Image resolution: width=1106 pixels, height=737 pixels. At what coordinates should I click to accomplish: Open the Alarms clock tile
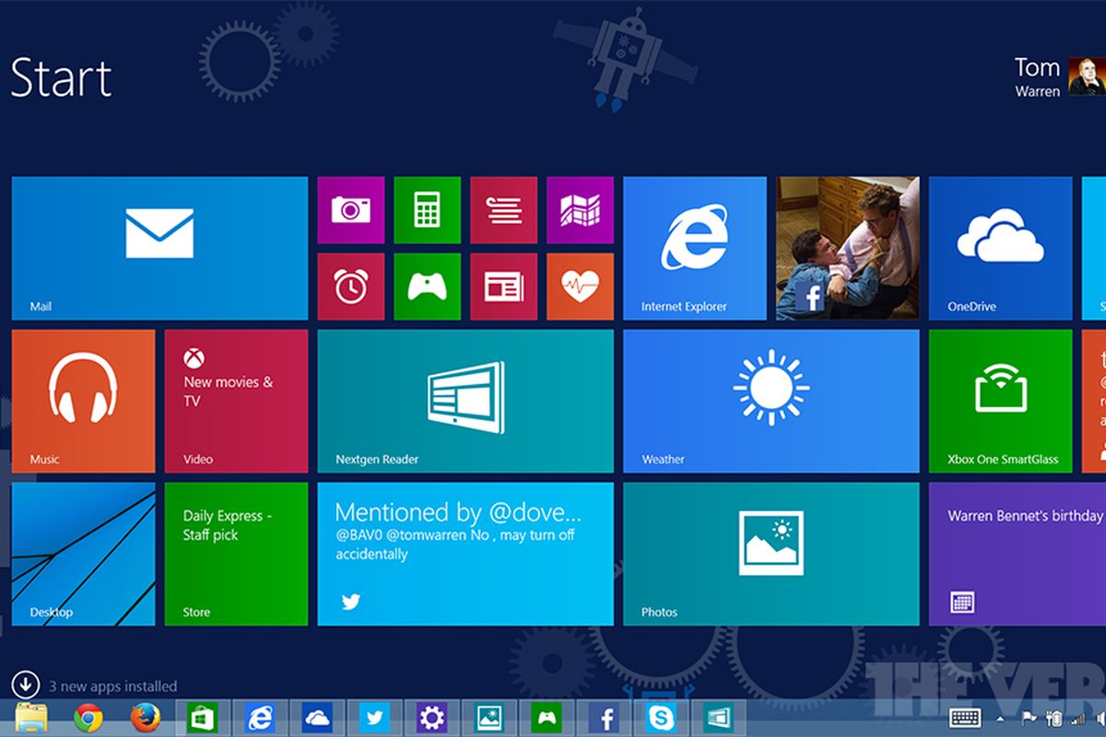[350, 287]
